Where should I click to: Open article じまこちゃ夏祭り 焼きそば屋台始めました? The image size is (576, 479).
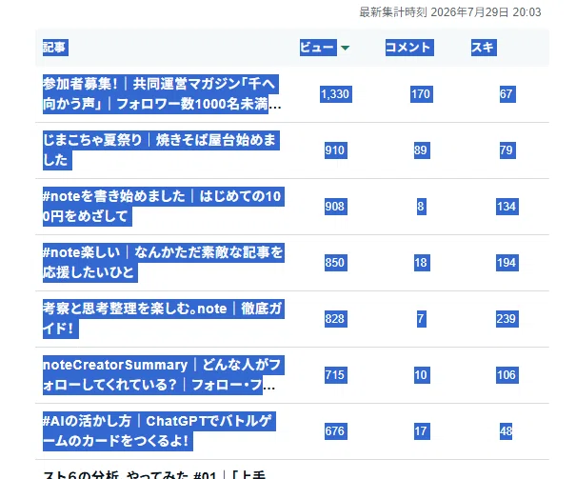click(x=161, y=150)
